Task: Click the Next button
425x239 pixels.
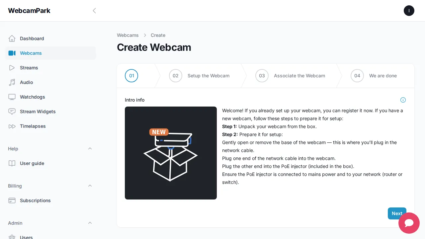Action: tap(397, 213)
